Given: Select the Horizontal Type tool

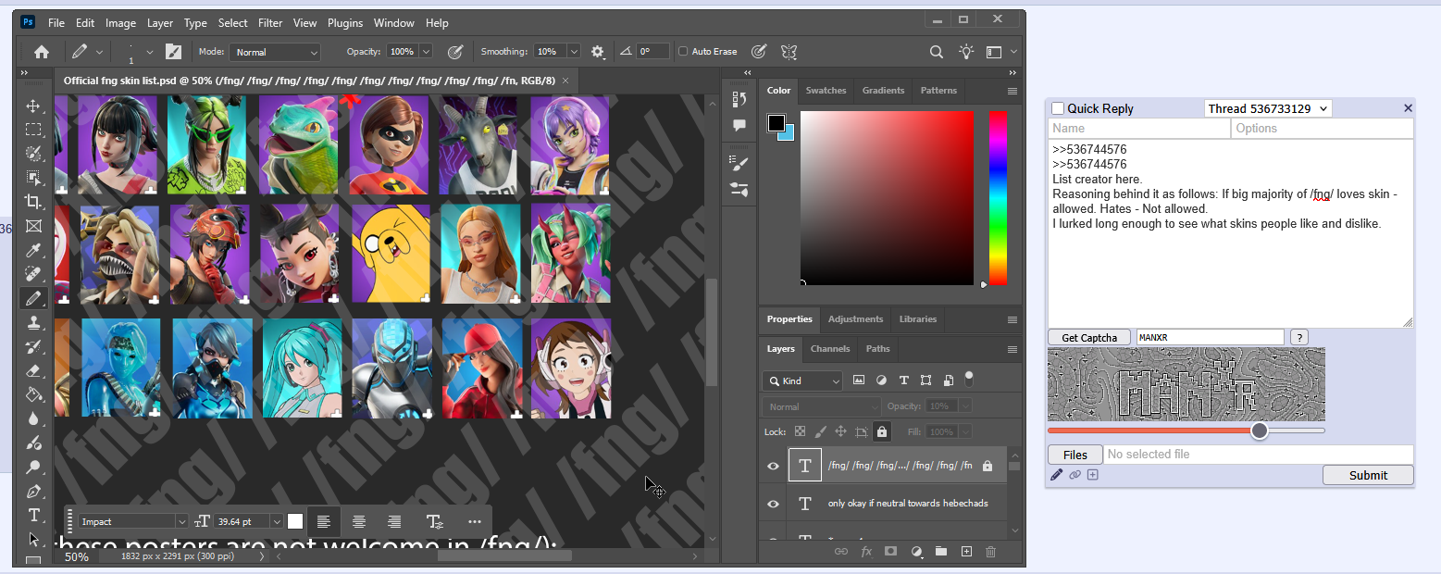Looking at the screenshot, I should coord(33,515).
